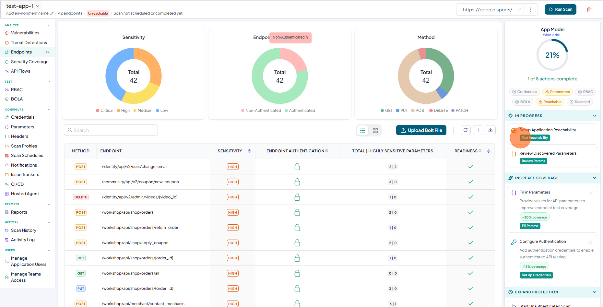Open Scan Profiles in sidebar

pyautogui.click(x=24, y=146)
